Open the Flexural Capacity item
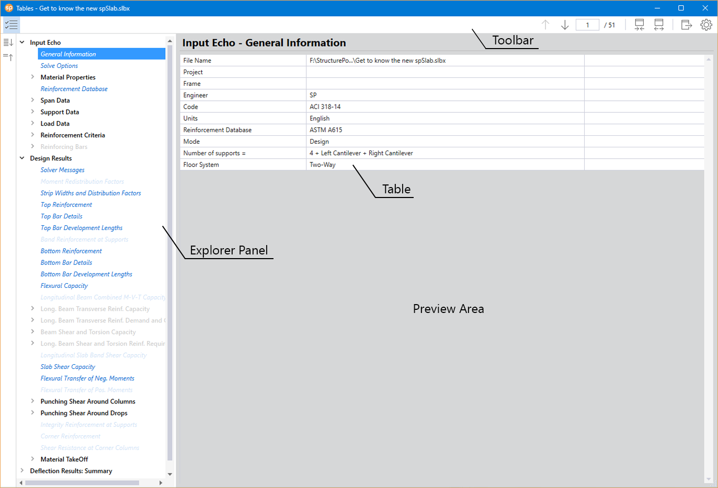 click(x=64, y=286)
